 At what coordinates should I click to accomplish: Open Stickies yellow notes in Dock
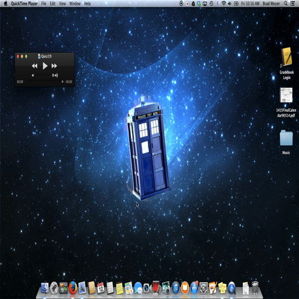pos(222,288)
